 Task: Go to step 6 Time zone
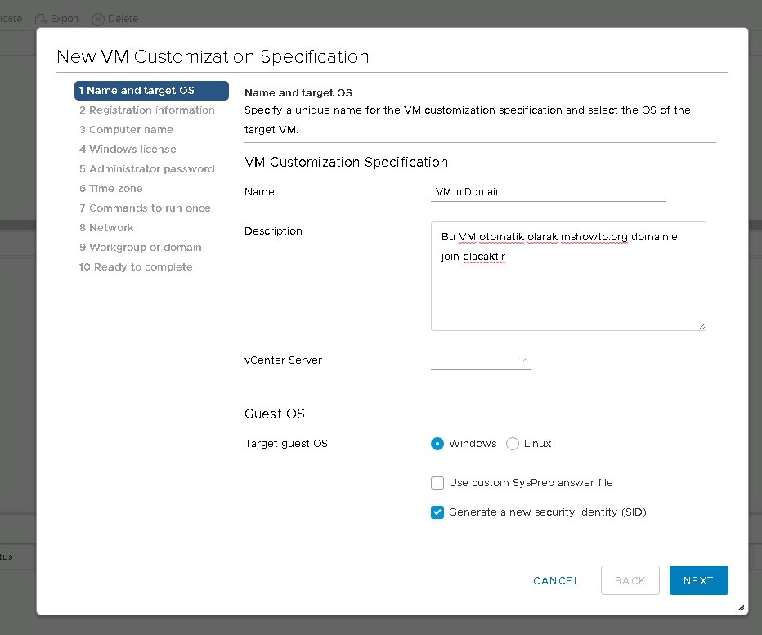coord(111,189)
